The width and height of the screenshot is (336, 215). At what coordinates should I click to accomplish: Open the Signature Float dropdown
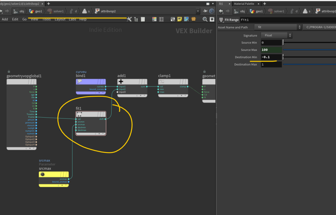[x=277, y=35]
